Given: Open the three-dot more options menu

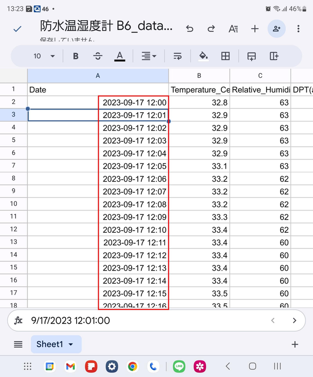Looking at the screenshot, I should click(298, 29).
